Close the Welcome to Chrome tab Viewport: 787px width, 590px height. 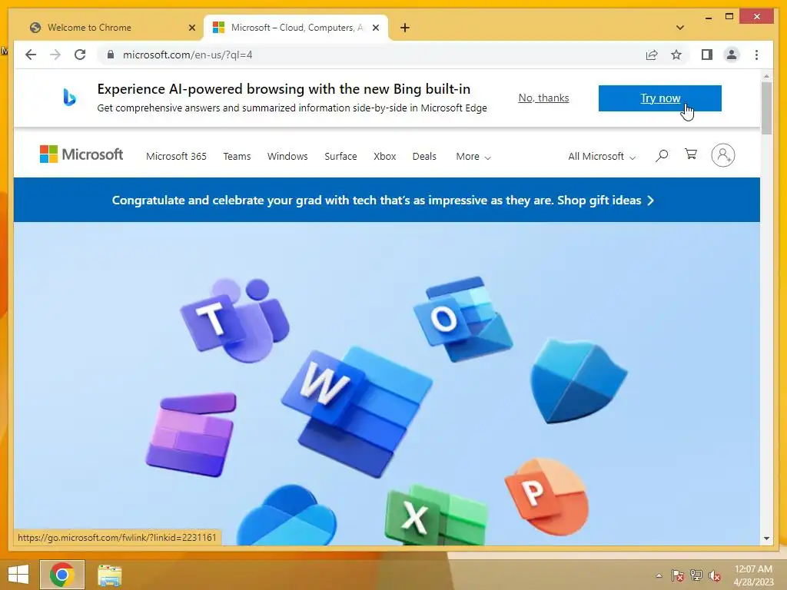191,28
